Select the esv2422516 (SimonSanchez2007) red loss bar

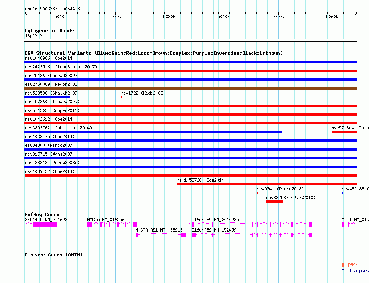[191, 71]
